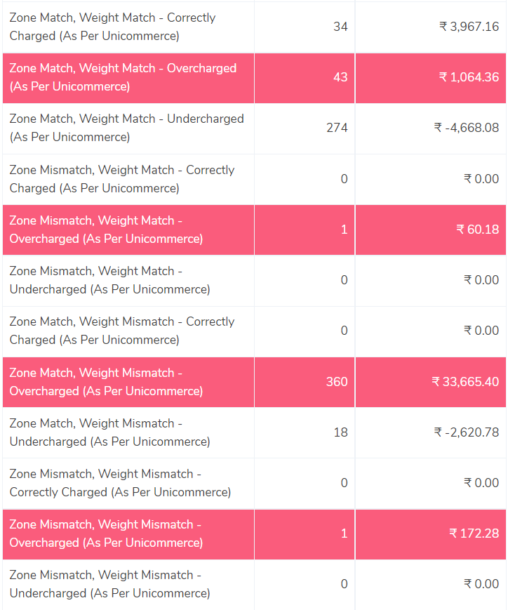Select Zone Mismatch, Weight Match Correctly Charged row

(x=254, y=179)
